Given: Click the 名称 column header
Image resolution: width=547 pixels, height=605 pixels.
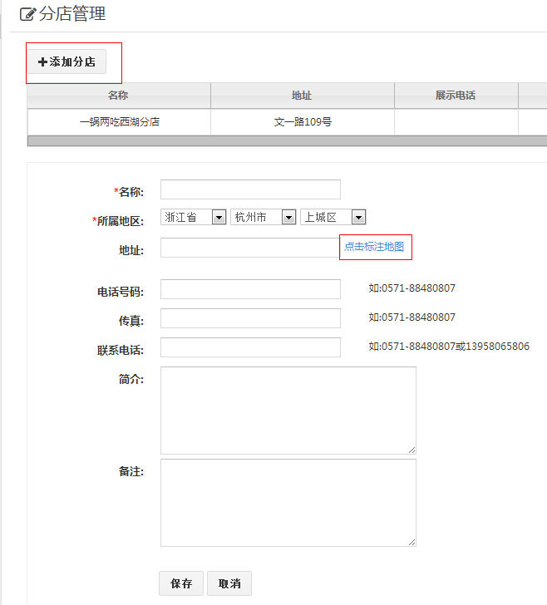Looking at the screenshot, I should pyautogui.click(x=119, y=96).
